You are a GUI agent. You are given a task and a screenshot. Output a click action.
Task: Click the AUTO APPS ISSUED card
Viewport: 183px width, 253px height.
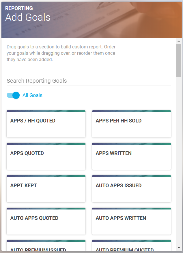pos(131,189)
